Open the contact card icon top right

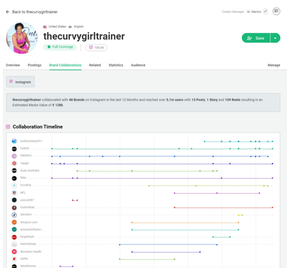[276, 12]
